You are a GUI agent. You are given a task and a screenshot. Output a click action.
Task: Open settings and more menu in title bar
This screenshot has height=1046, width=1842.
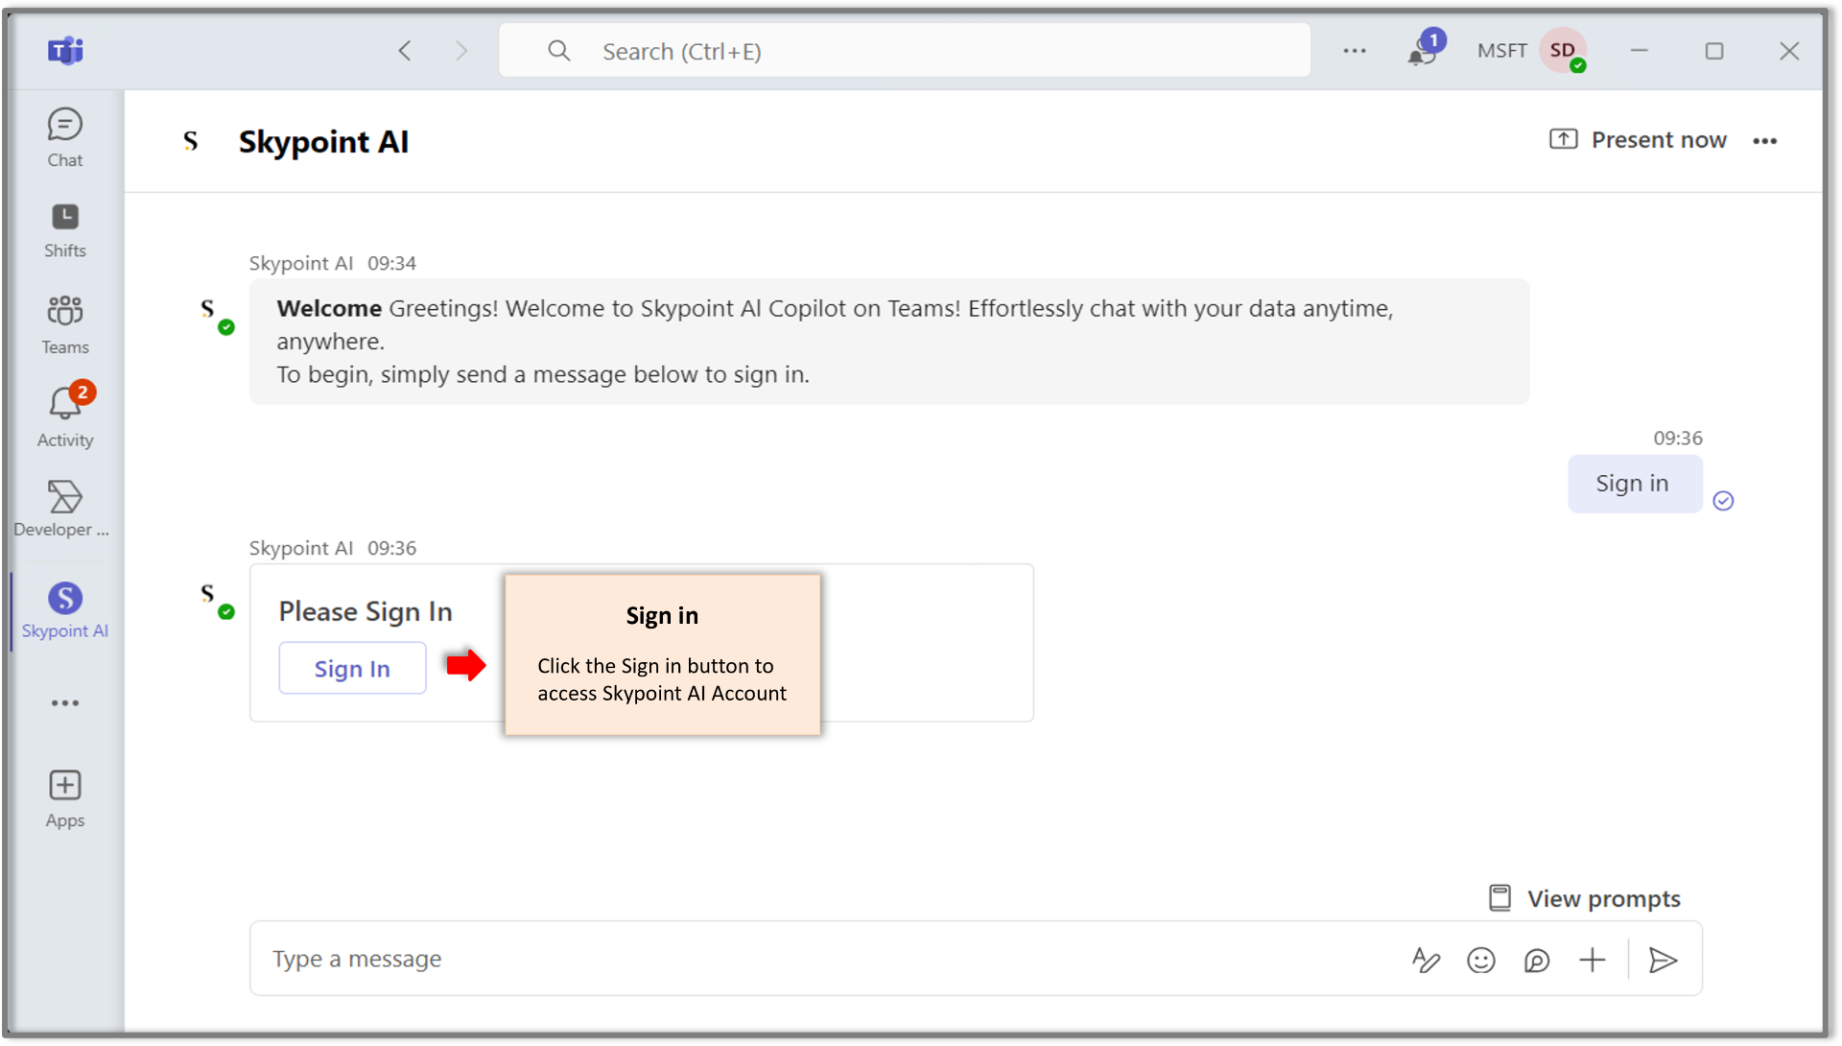tap(1355, 51)
